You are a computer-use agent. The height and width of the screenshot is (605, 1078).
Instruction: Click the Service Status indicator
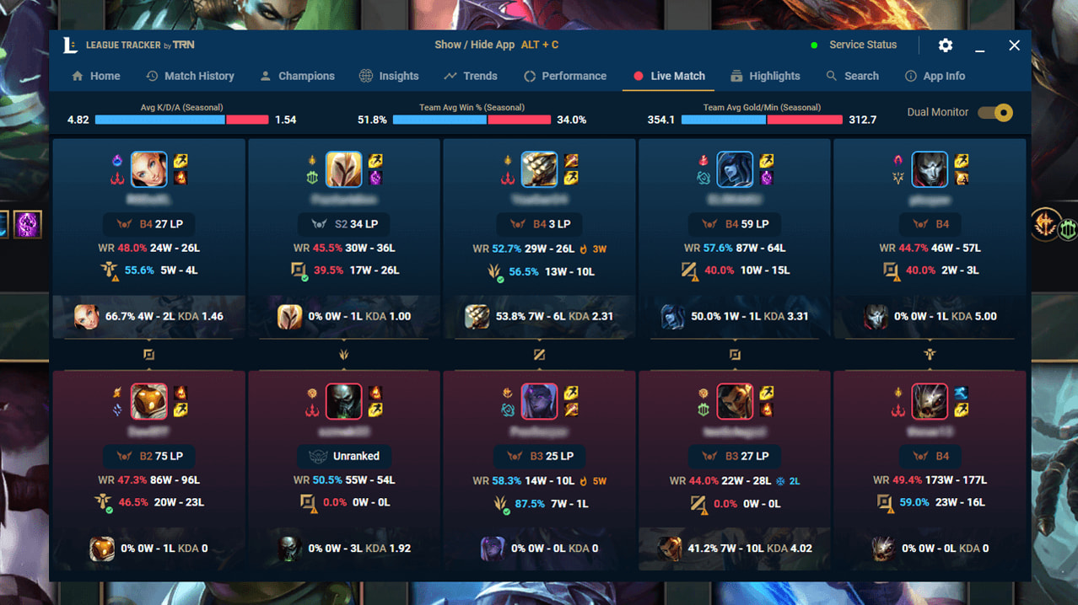tap(854, 45)
